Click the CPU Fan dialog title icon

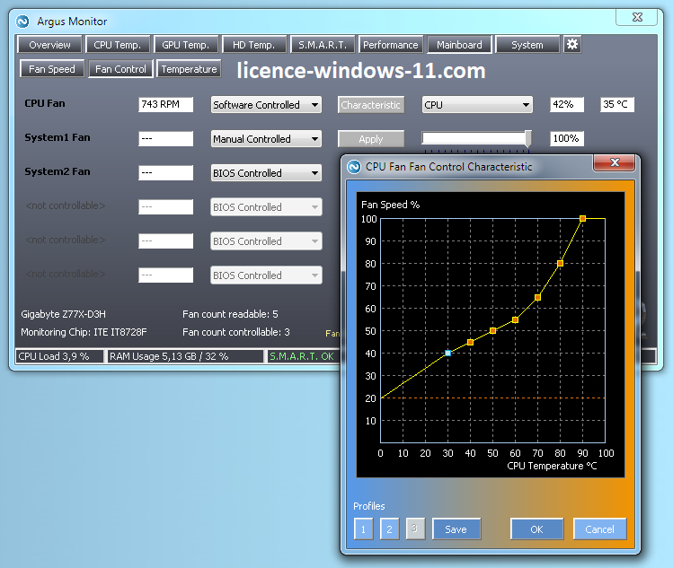[353, 166]
